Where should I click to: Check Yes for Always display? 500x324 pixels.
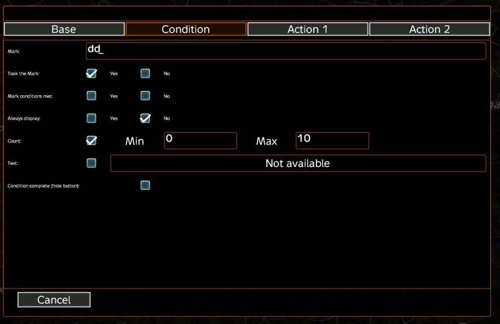[x=91, y=118]
